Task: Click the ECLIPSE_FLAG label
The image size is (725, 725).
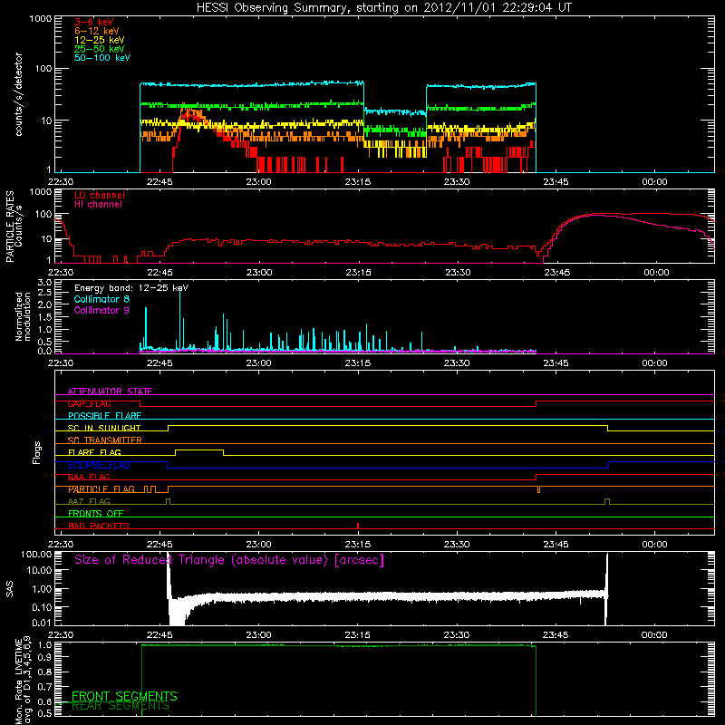Action: (99, 465)
